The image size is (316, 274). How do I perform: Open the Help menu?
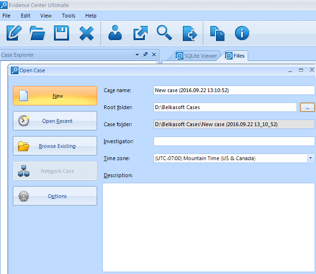pos(90,16)
